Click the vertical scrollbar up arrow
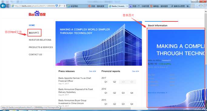 (206, 11)
